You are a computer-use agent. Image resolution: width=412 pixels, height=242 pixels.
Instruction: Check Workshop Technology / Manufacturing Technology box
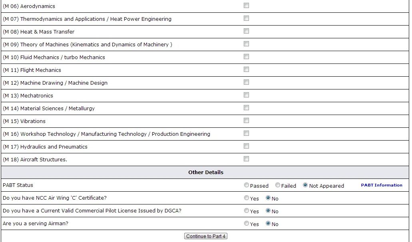(246, 133)
